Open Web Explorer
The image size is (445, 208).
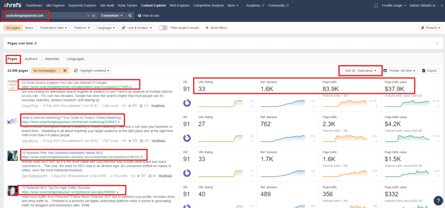179,5
